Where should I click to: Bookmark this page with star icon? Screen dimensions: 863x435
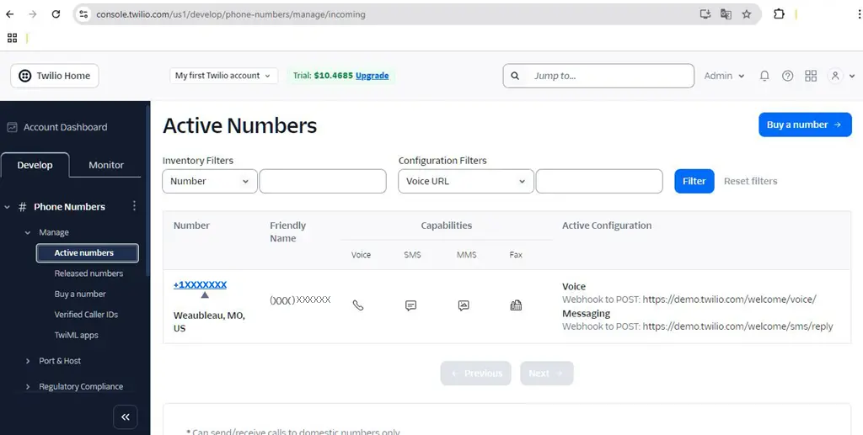tap(747, 14)
